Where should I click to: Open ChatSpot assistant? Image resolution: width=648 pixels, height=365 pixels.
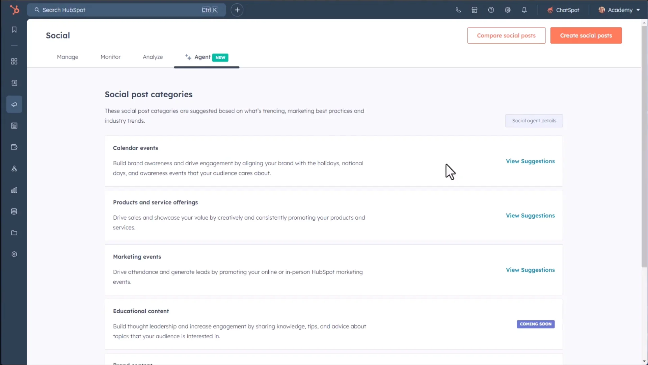coord(563,10)
